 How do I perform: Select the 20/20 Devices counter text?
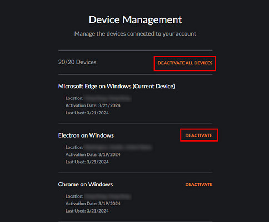point(77,62)
